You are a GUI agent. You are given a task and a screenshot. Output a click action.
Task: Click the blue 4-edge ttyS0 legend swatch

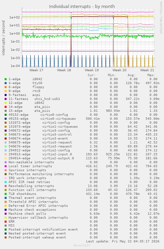click(6, 83)
